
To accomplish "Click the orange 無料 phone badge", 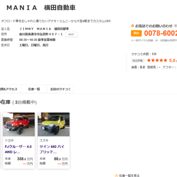I will coord(136,33).
